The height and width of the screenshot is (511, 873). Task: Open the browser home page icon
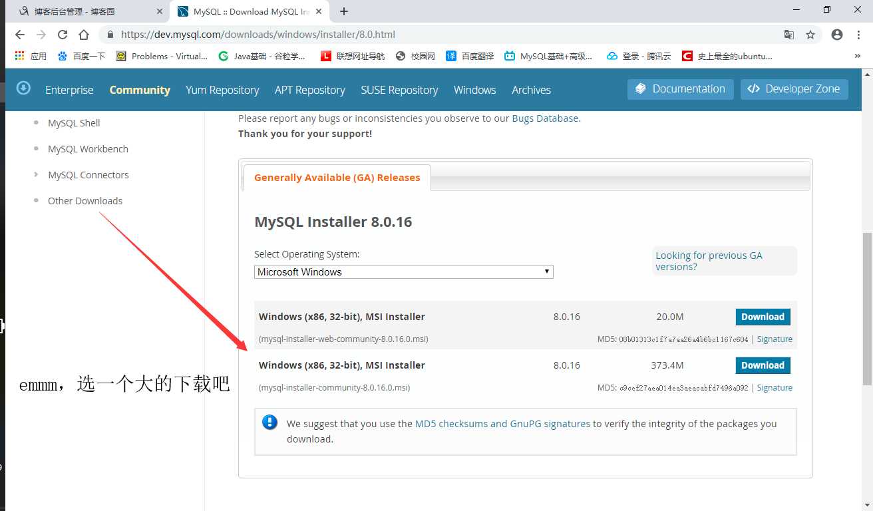84,35
